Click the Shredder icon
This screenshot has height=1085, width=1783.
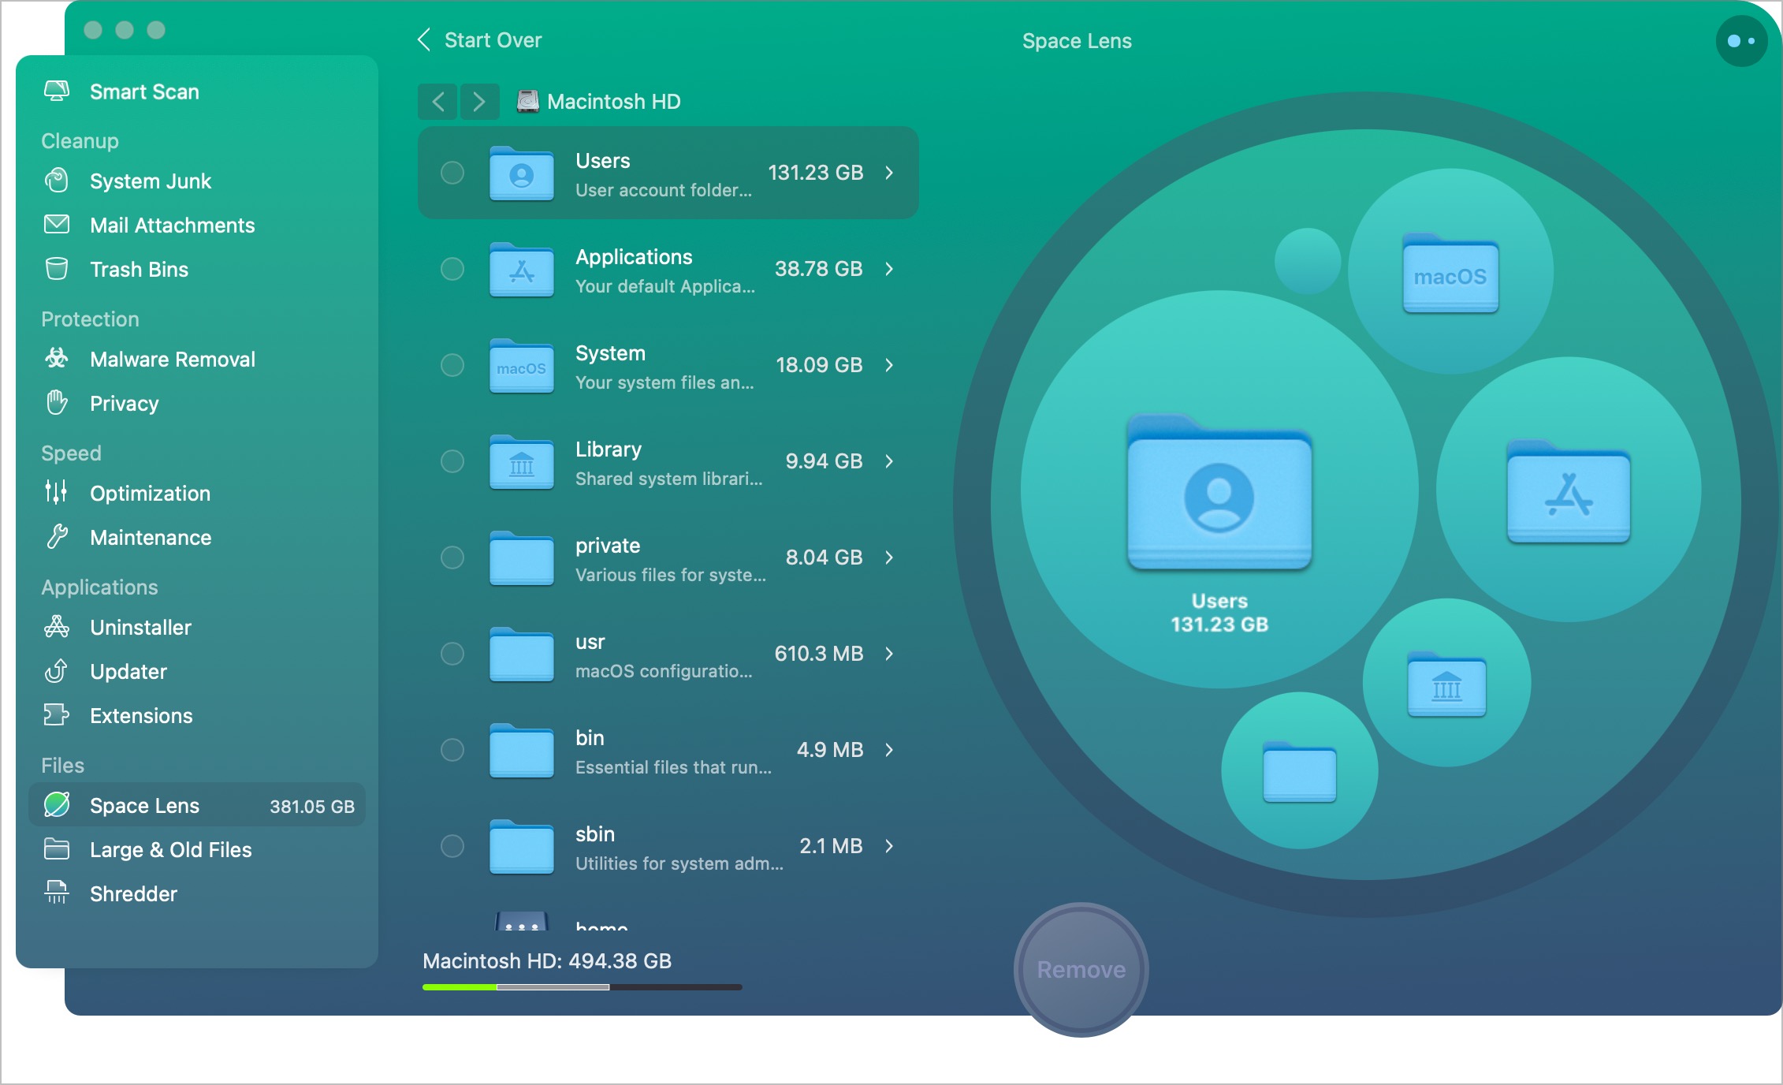56,893
